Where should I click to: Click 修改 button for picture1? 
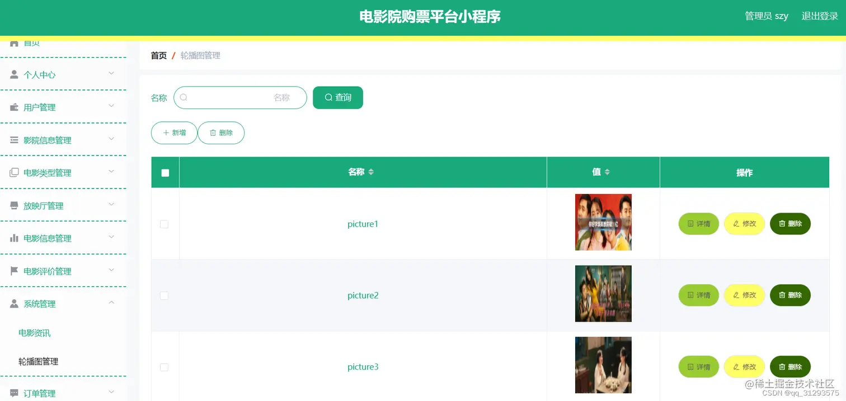(745, 224)
